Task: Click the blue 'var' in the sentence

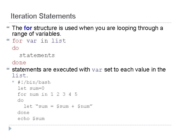Action: [97, 70]
